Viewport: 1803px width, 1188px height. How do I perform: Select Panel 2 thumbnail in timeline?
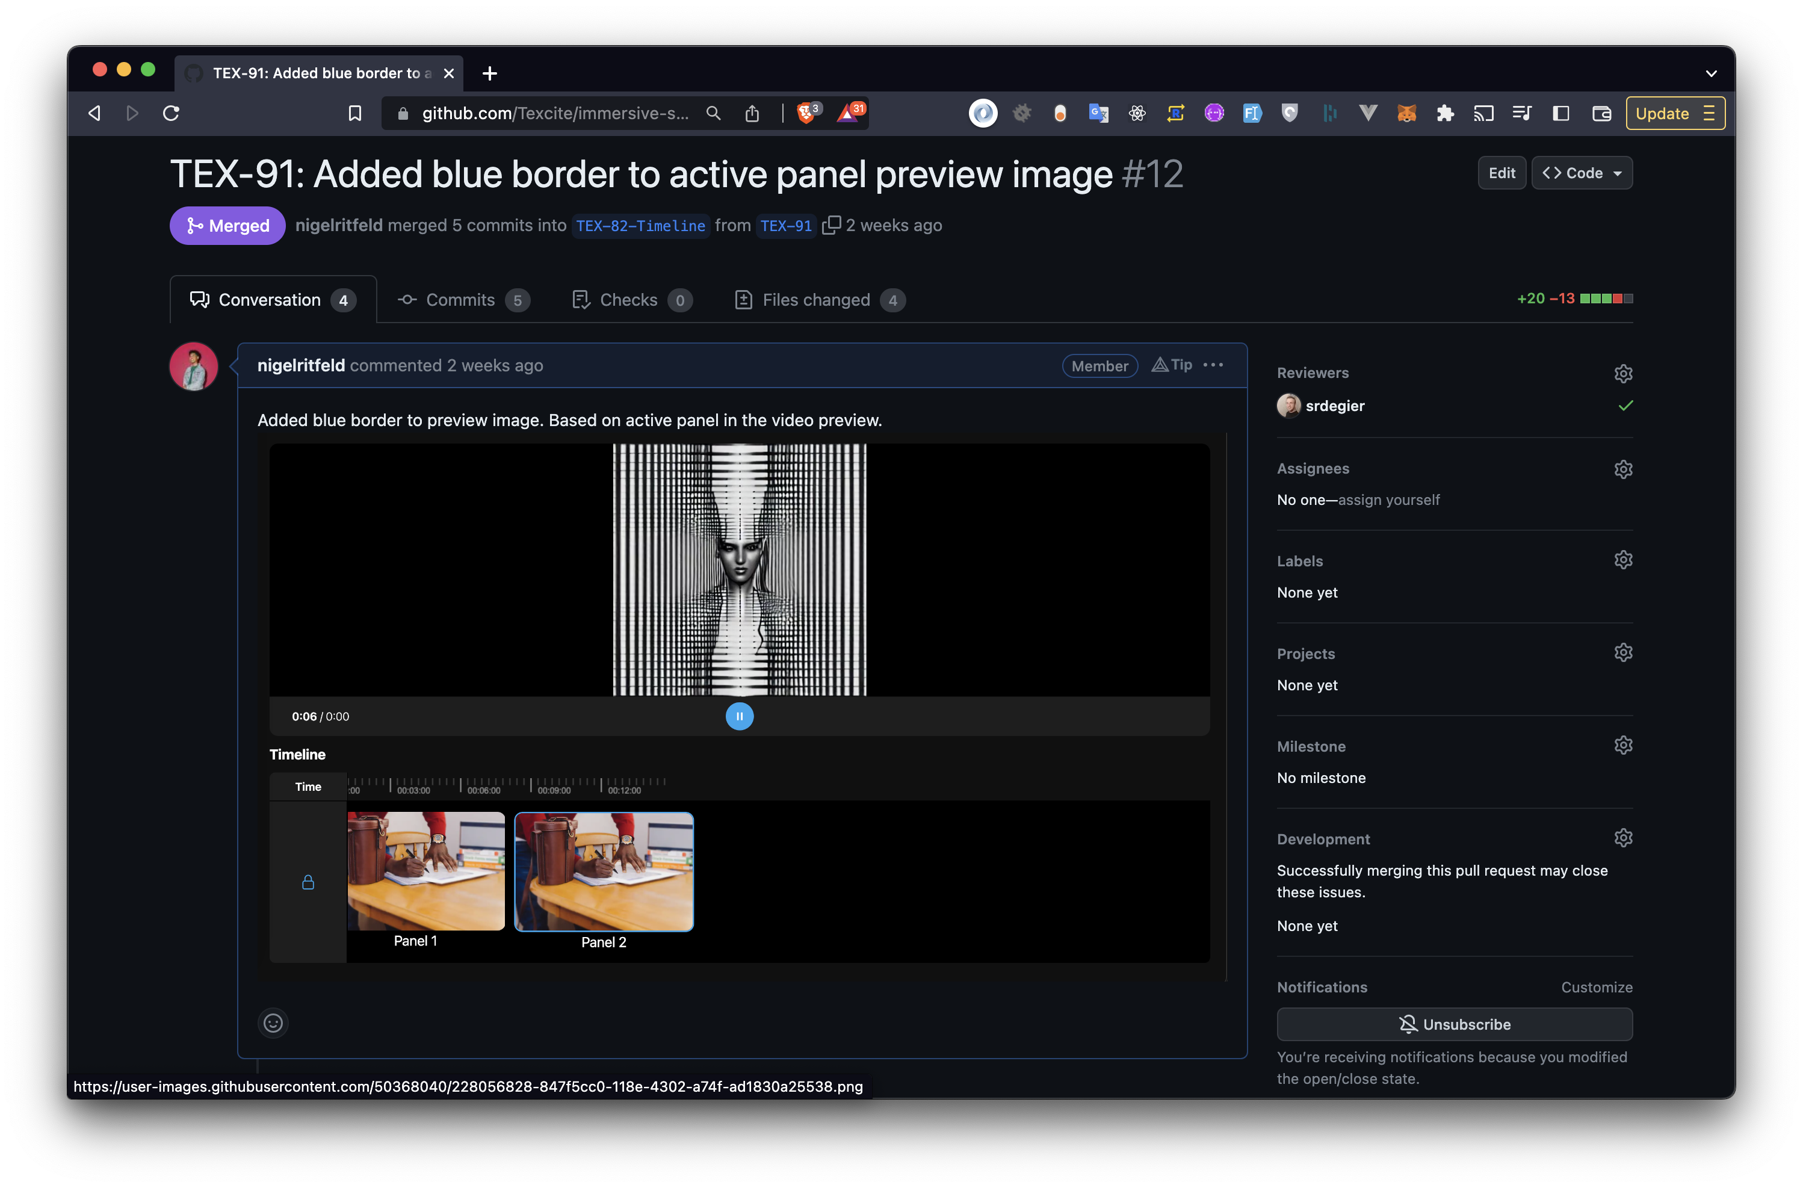(604, 871)
